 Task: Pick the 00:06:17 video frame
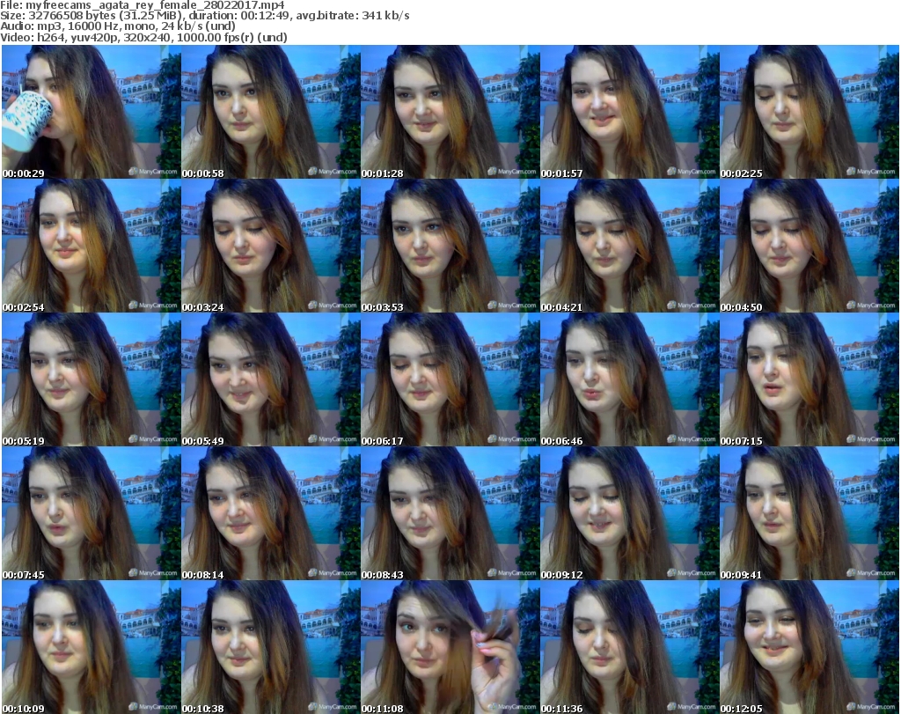click(450, 380)
